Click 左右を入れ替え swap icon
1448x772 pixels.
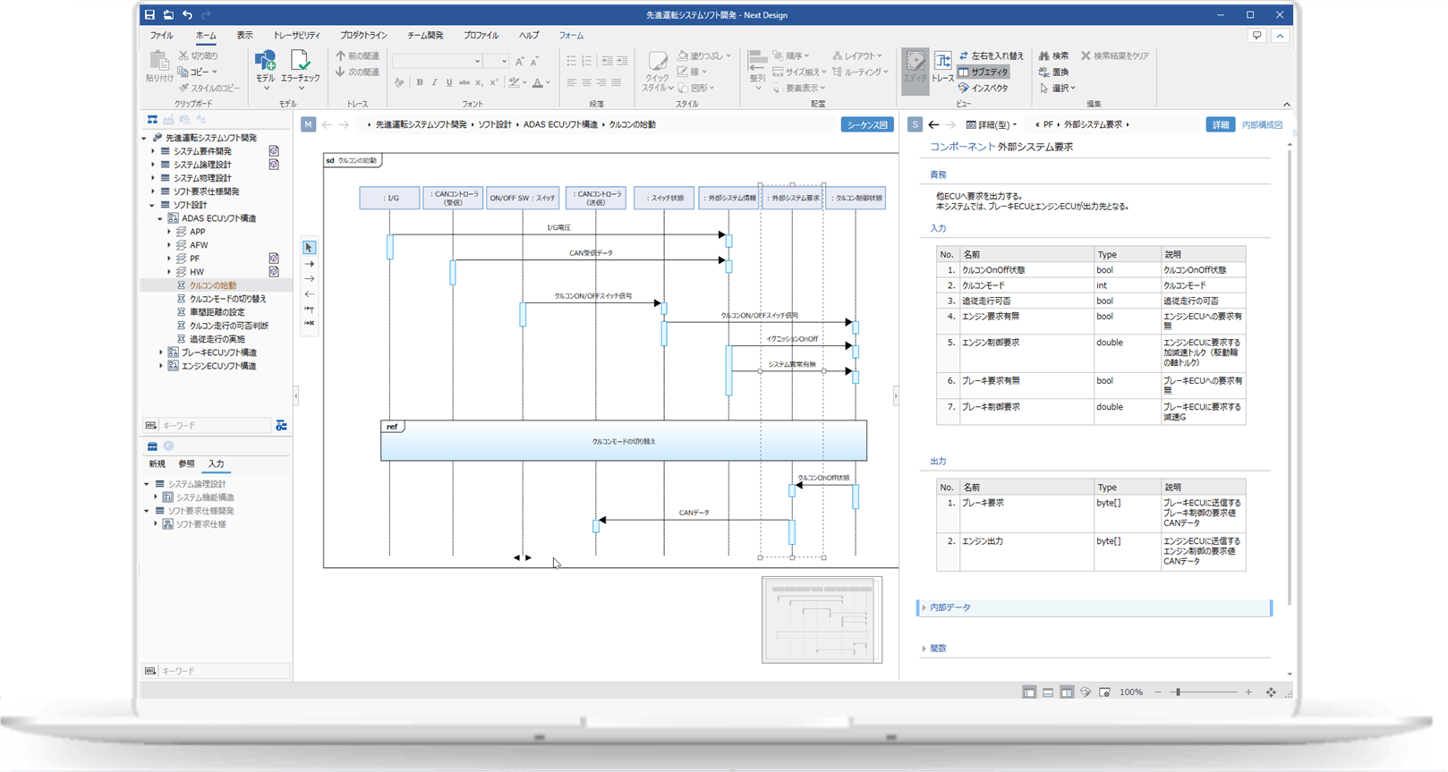991,55
